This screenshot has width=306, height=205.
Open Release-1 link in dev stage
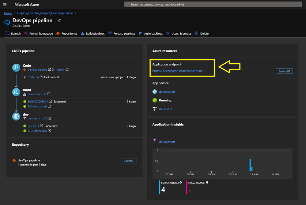tap(33, 126)
